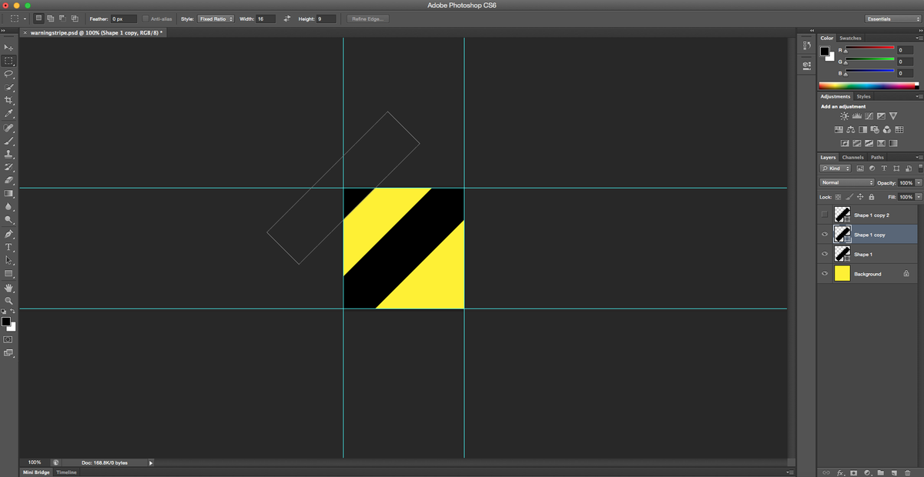
Task: Hide the Background layer
Action: pyautogui.click(x=825, y=273)
